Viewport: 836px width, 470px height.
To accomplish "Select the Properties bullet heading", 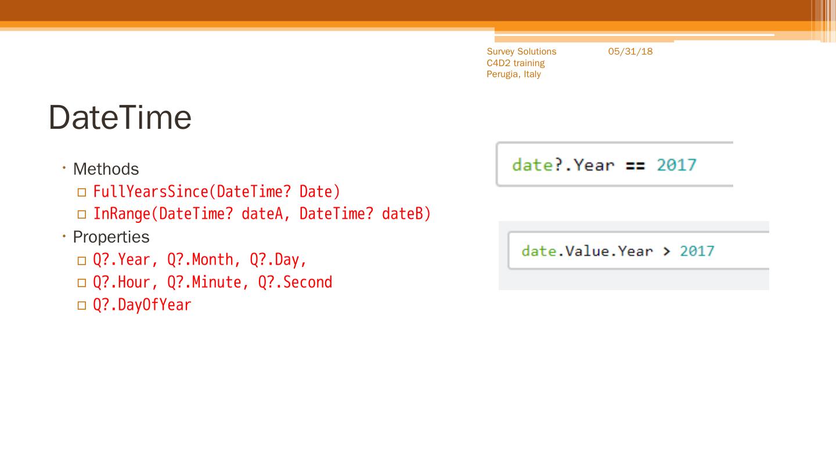I will pos(111,237).
